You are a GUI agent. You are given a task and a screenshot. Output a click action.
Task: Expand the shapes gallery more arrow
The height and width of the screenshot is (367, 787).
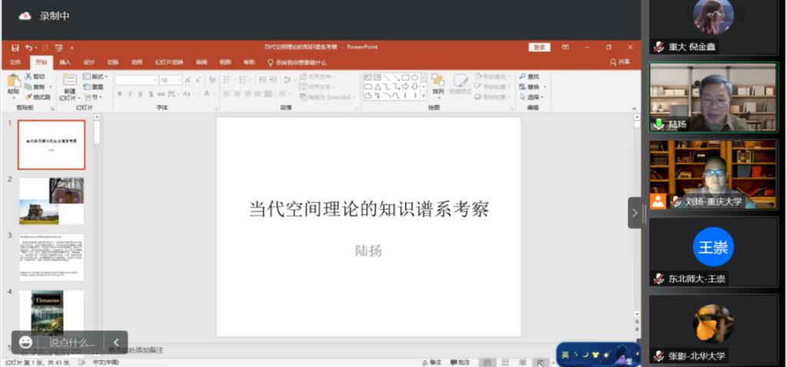point(424,96)
